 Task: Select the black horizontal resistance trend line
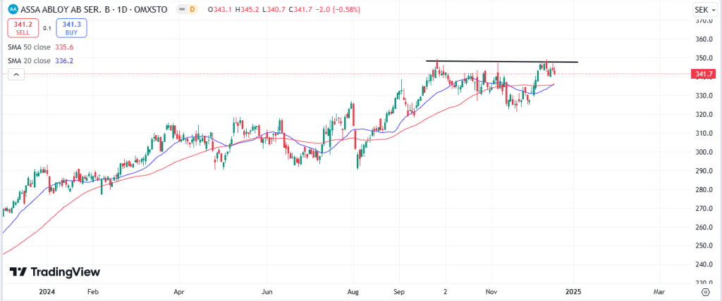[502, 62]
